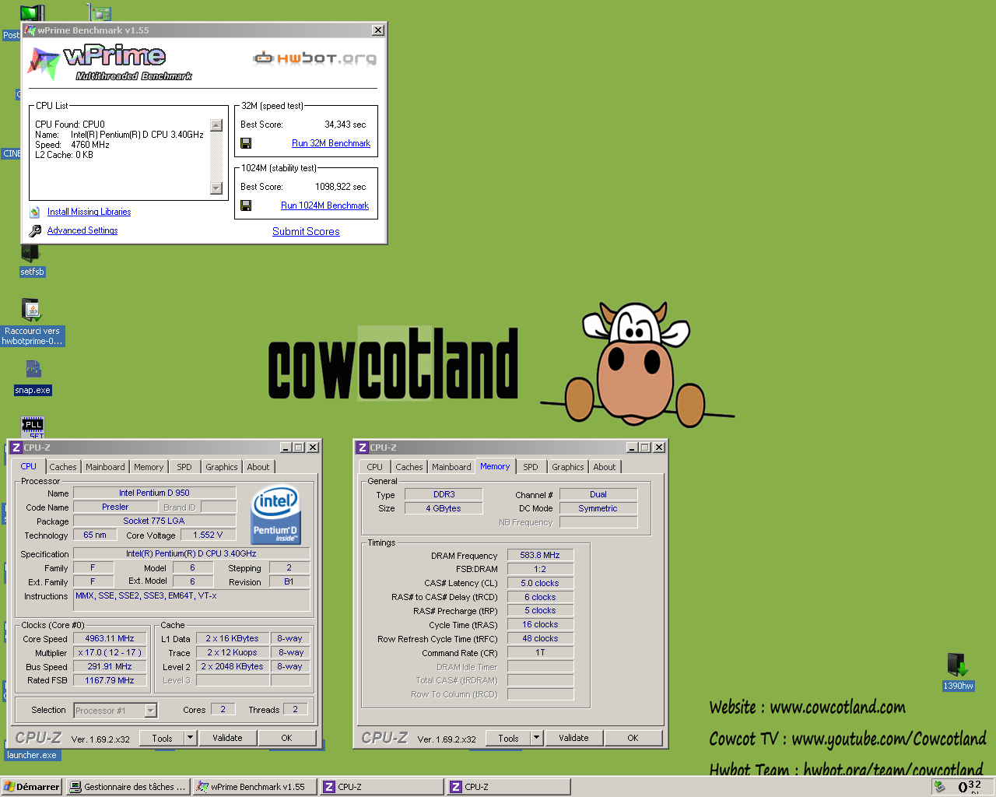This screenshot has height=797, width=996.
Task: Click CPU List scrollbar down arrow
Action: click(216, 188)
